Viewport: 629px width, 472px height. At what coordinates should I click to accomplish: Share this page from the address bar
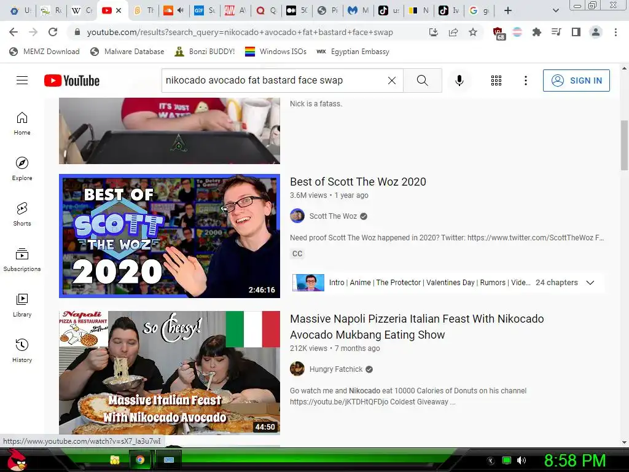coord(453,32)
